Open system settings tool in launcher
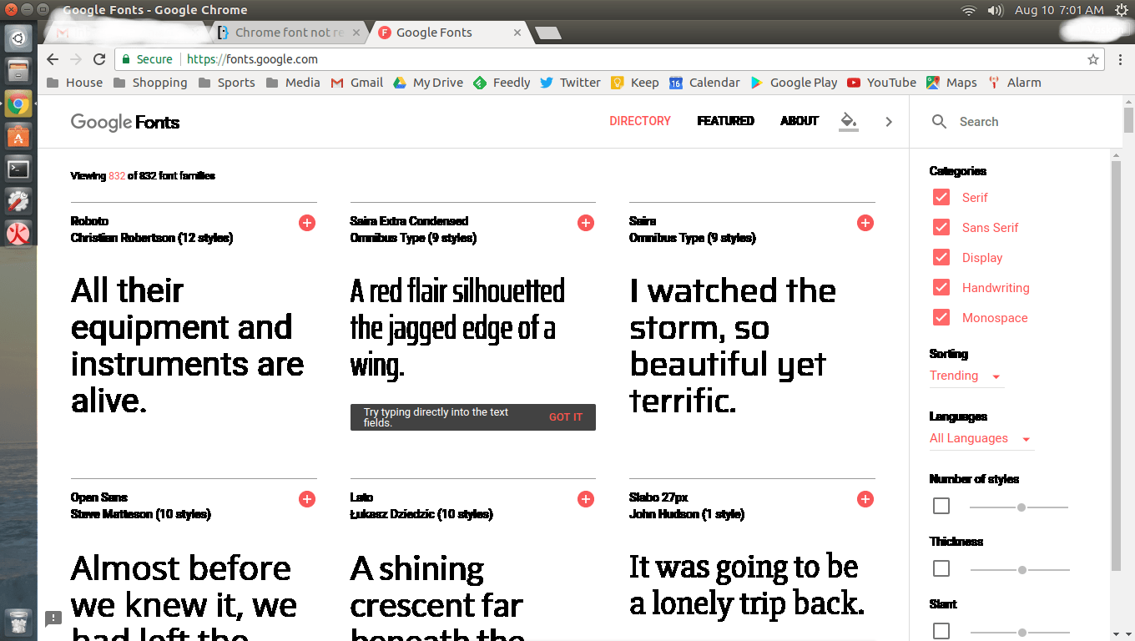 point(18,201)
